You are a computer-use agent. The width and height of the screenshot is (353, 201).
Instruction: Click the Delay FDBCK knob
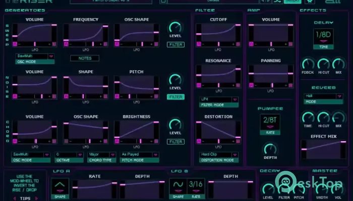tap(307, 64)
